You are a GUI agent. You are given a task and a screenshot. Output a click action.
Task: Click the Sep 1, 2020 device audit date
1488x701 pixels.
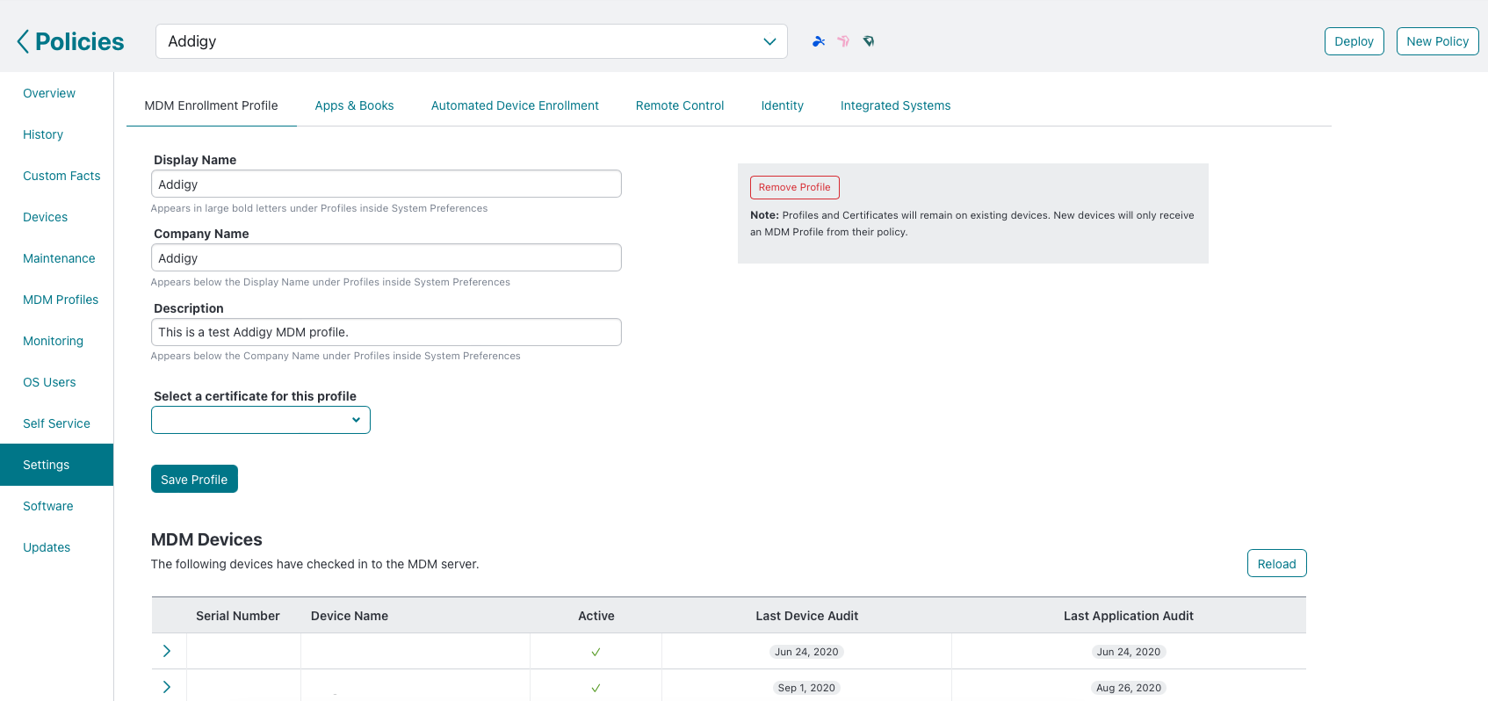click(806, 688)
